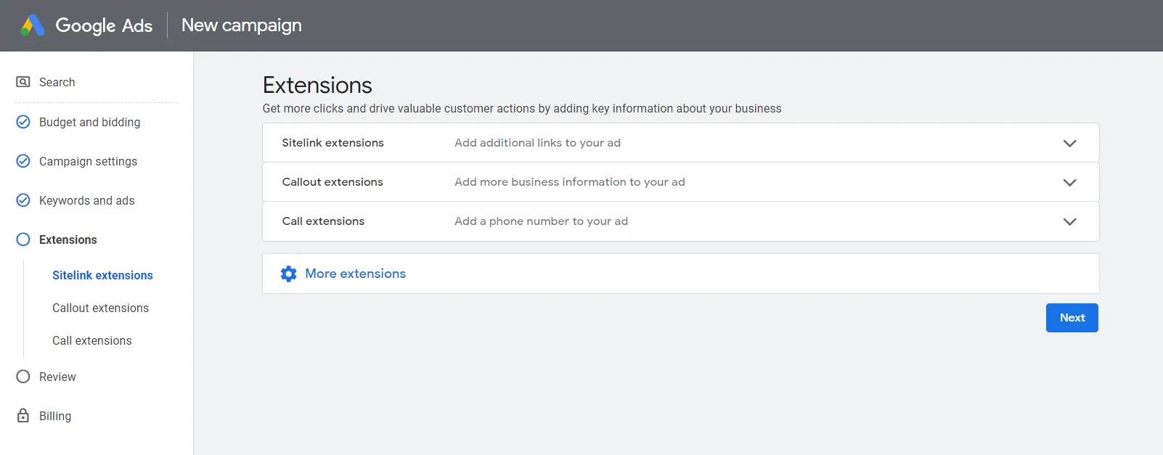Image resolution: width=1163 pixels, height=455 pixels.
Task: Click the Google Ads wordmark
Action: [x=104, y=25]
